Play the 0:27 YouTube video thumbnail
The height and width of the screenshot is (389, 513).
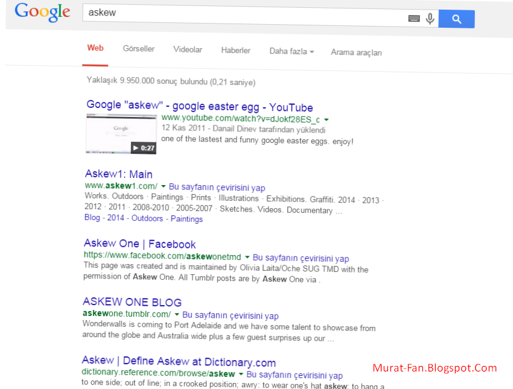pos(121,134)
